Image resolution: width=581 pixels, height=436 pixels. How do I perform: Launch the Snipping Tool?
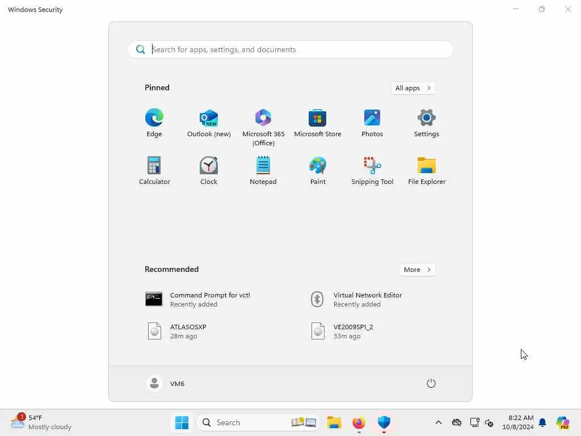(x=372, y=170)
